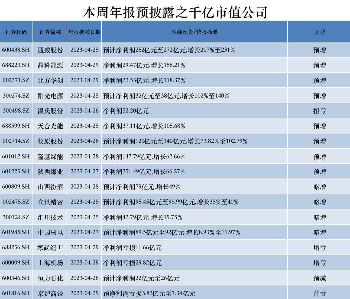Click summary 净利润29.47亿元,增长158.21%

pos(144,65)
